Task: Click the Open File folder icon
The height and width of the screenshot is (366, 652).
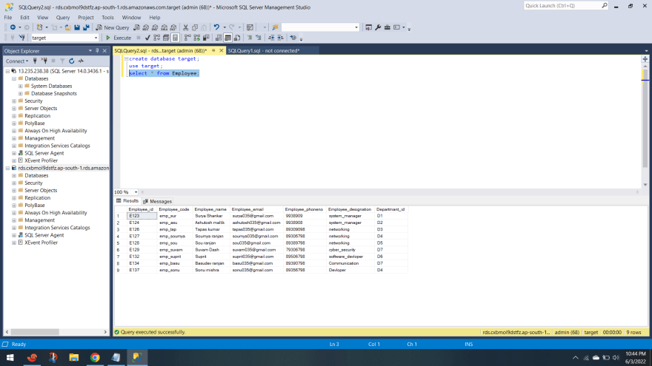Action: coord(67,27)
